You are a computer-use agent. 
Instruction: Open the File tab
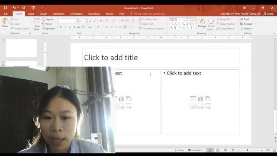pyautogui.click(x=6, y=14)
